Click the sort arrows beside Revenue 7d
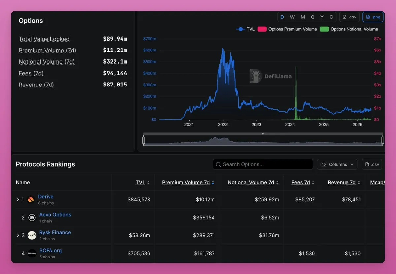Screen dimensions: 396x274 tap(359, 183)
